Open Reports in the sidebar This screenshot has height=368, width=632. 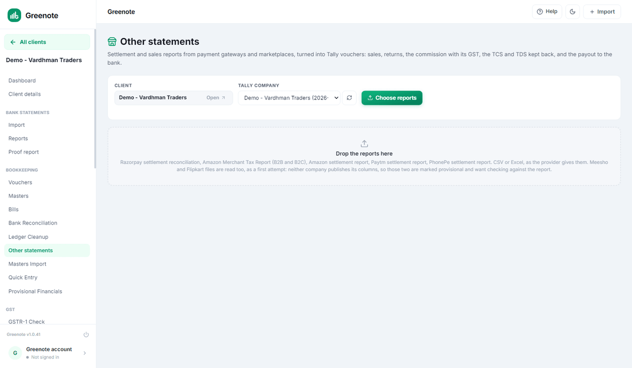[47, 138]
